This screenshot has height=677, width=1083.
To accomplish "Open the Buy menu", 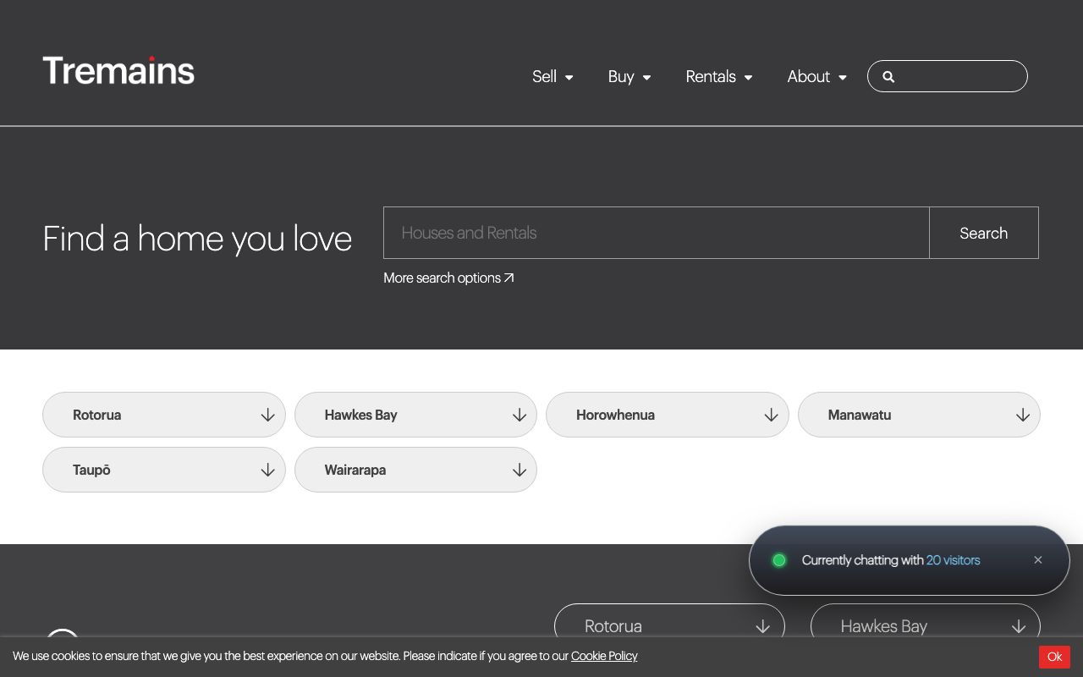I will tap(629, 76).
